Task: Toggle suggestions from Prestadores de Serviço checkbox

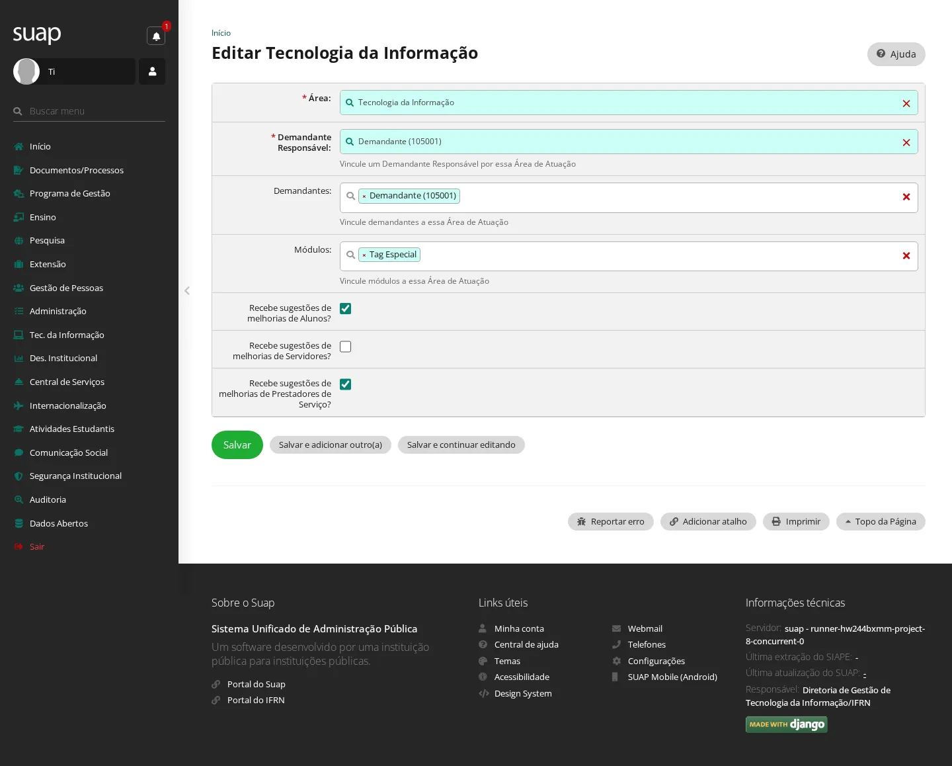Action: [345, 384]
